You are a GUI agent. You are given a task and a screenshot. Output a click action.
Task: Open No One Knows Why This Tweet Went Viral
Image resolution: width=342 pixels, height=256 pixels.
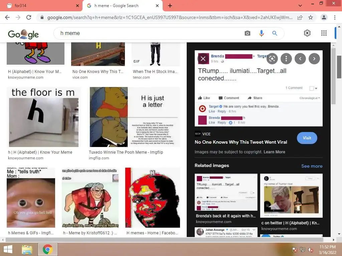coord(241,142)
